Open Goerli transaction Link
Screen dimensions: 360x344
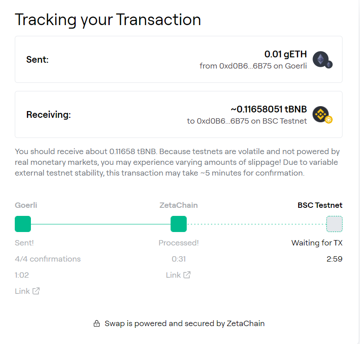tap(22, 291)
